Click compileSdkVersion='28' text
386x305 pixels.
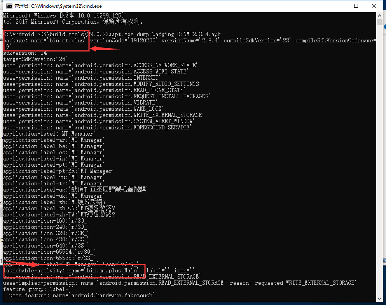(257, 40)
